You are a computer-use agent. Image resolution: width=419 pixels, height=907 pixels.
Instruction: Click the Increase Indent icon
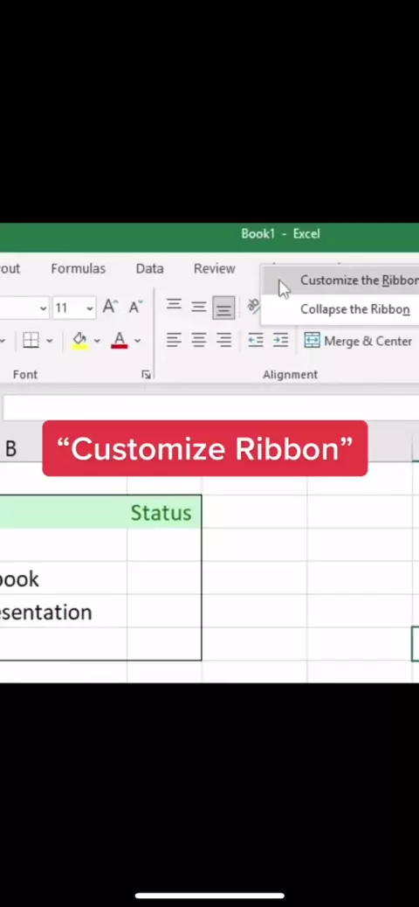pyautogui.click(x=280, y=340)
